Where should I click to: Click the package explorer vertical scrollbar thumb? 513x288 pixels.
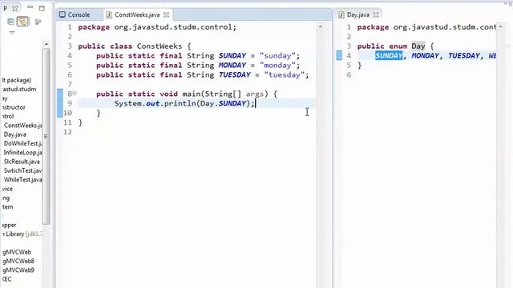tap(46, 136)
